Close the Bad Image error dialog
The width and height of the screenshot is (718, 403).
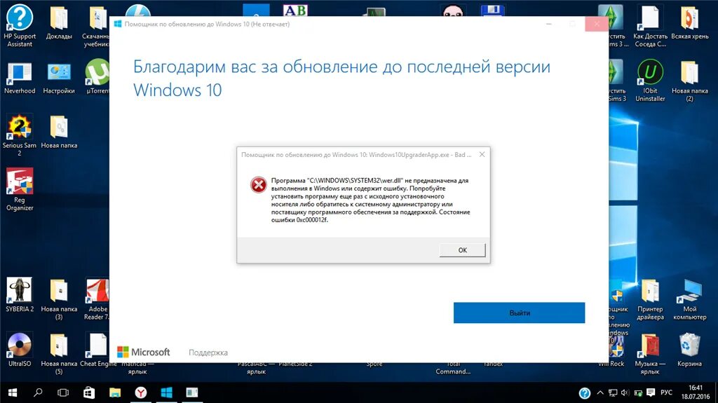(x=482, y=154)
